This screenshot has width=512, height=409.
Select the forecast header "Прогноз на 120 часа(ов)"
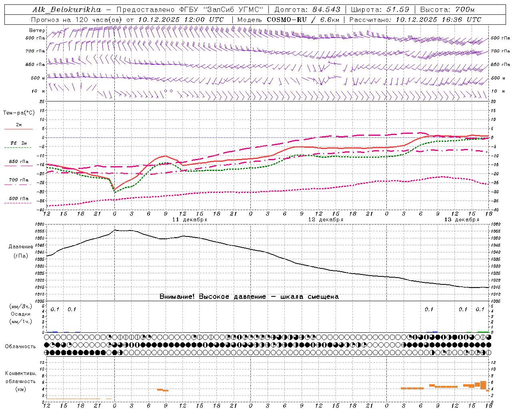(x=77, y=20)
